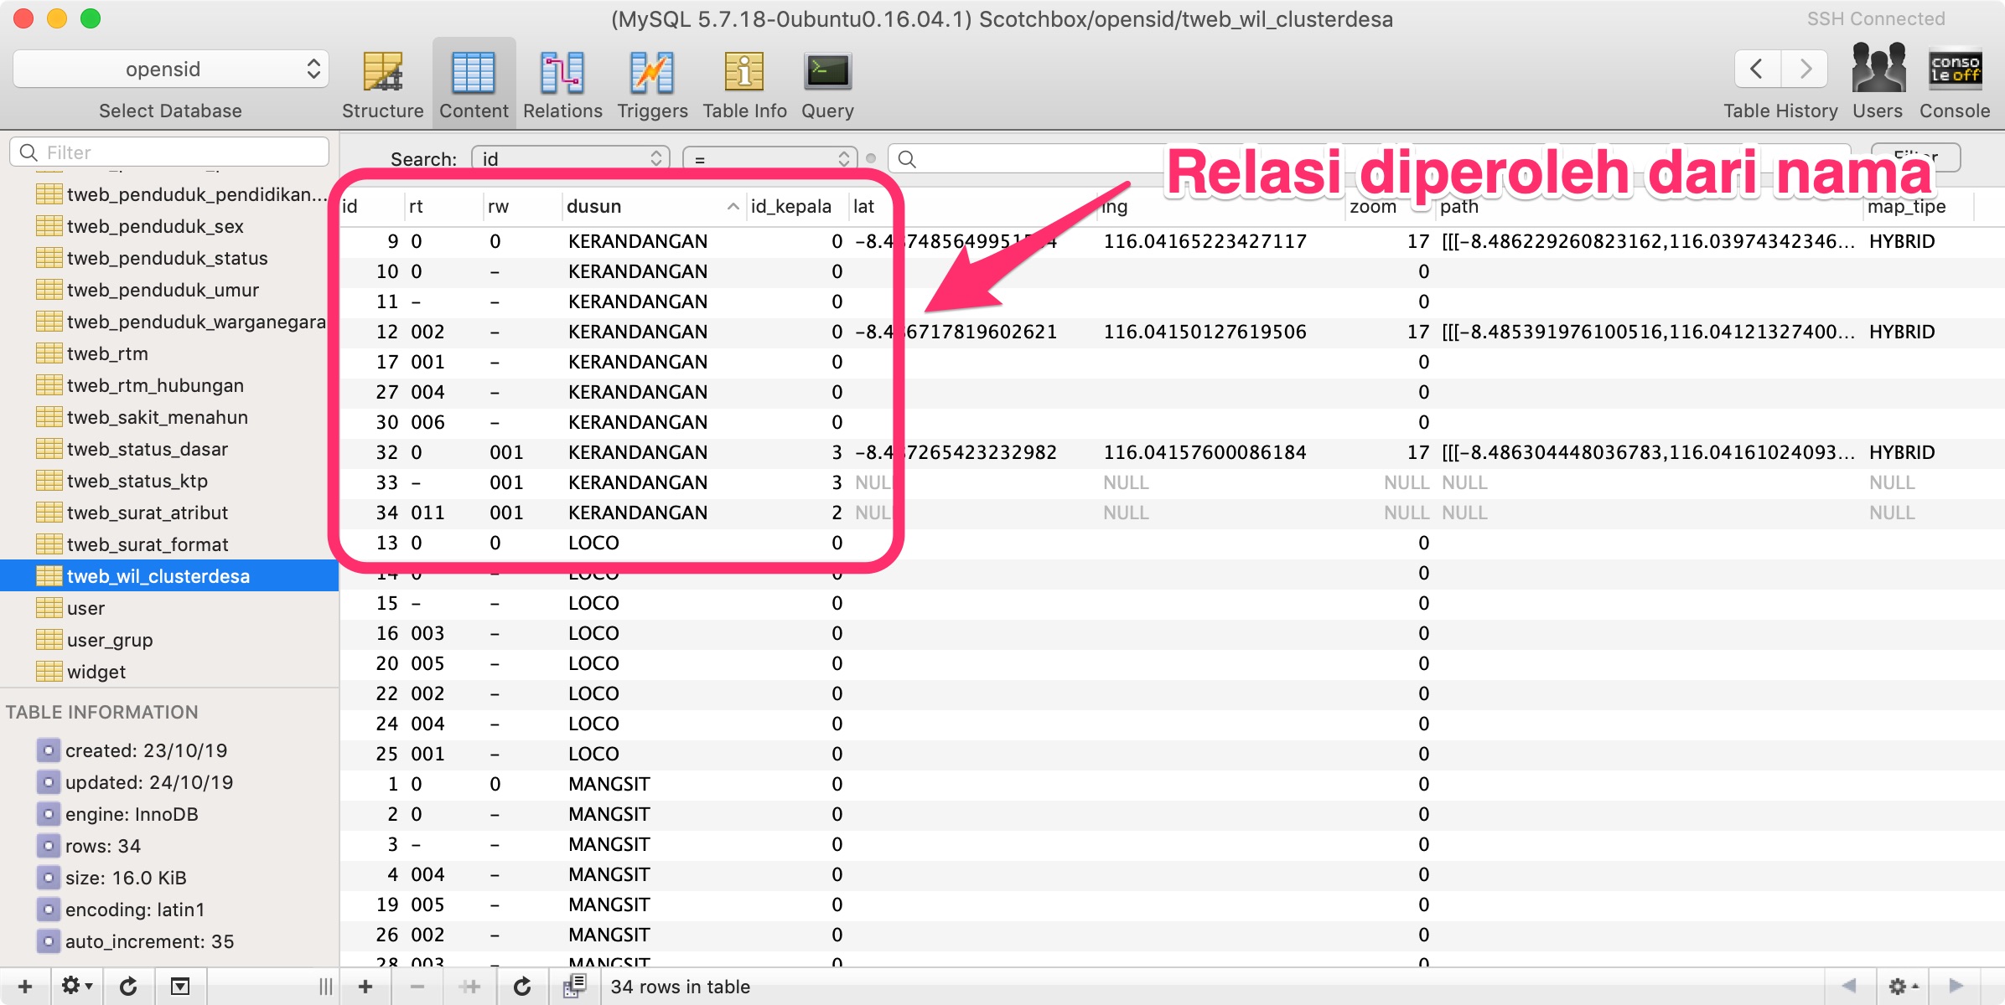Add a new row with the plus button

(x=366, y=986)
